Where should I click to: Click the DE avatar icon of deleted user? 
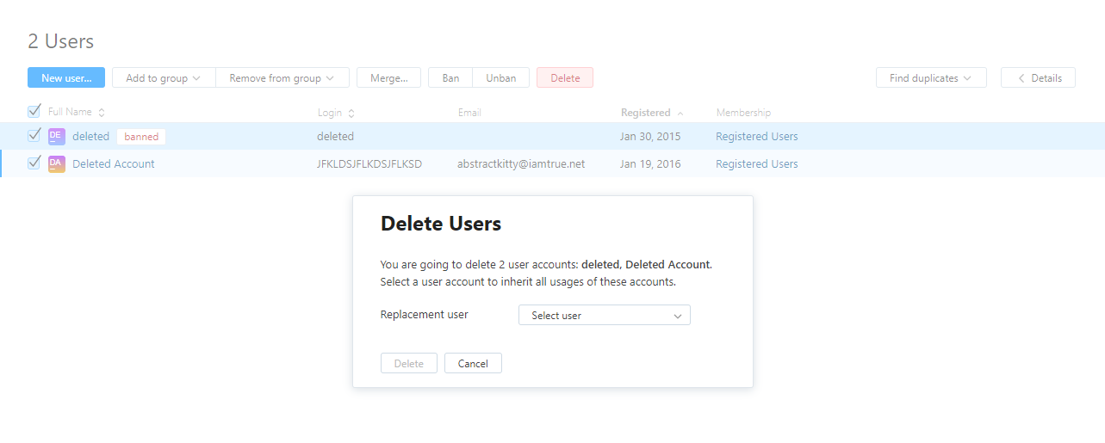pyautogui.click(x=57, y=136)
